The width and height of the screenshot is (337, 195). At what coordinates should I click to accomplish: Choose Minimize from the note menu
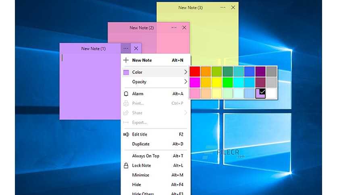click(155, 175)
